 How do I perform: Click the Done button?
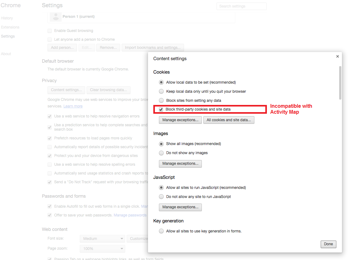point(328,244)
